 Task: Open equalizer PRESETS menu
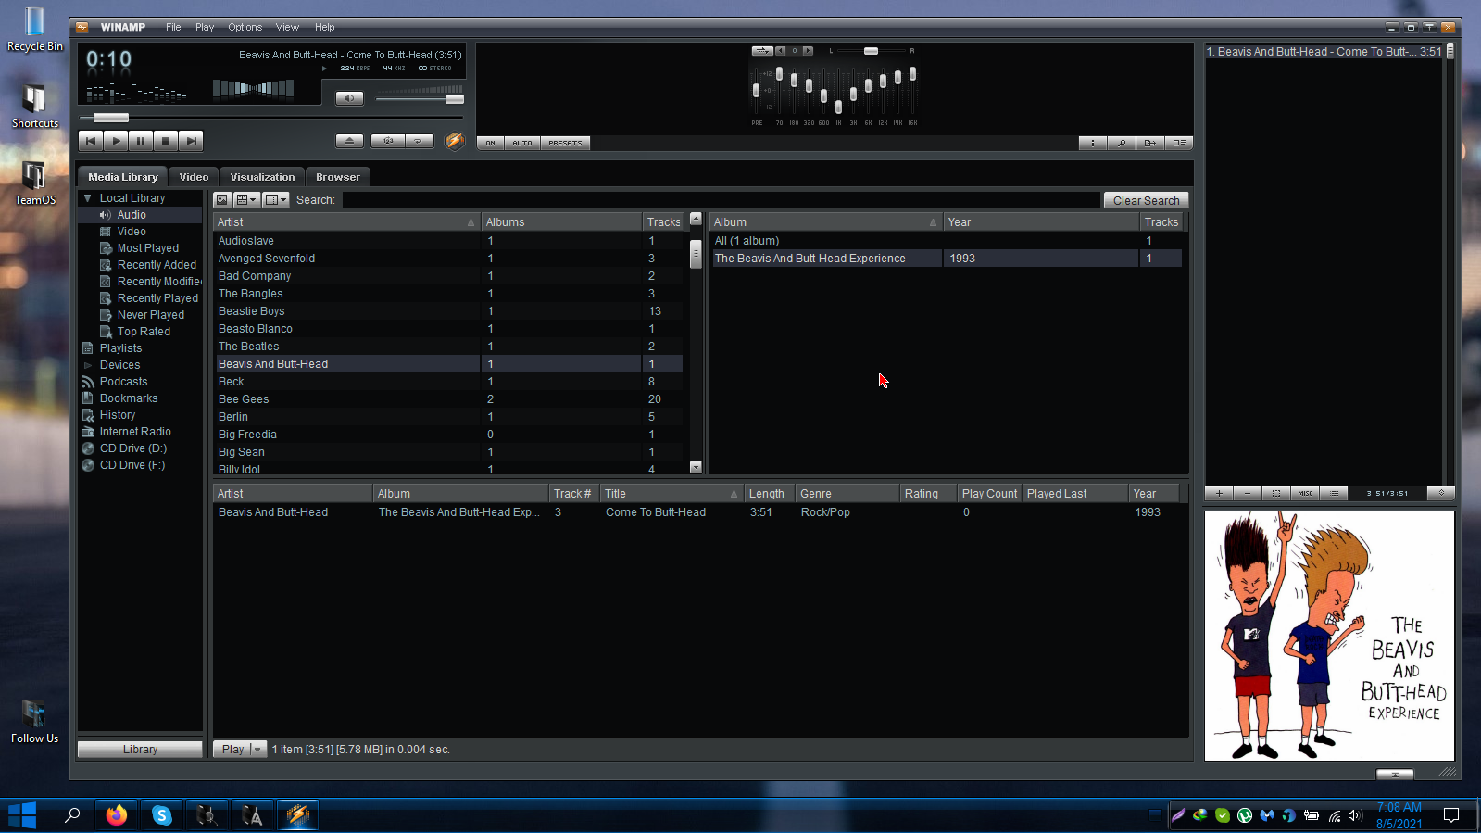click(x=565, y=143)
